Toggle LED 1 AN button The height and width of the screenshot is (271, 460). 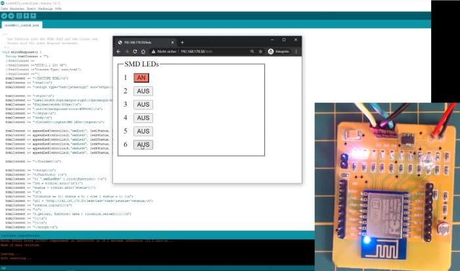(x=141, y=78)
